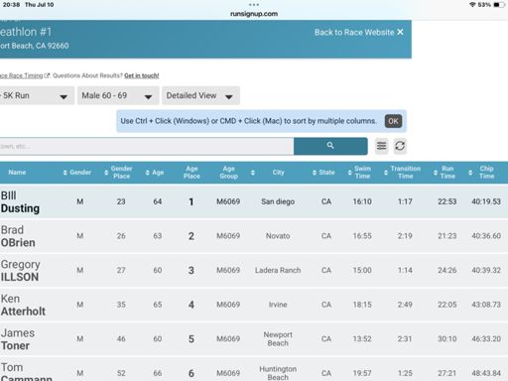Click city cell Huntington Beach
The width and height of the screenshot is (508, 381).
pyautogui.click(x=278, y=373)
